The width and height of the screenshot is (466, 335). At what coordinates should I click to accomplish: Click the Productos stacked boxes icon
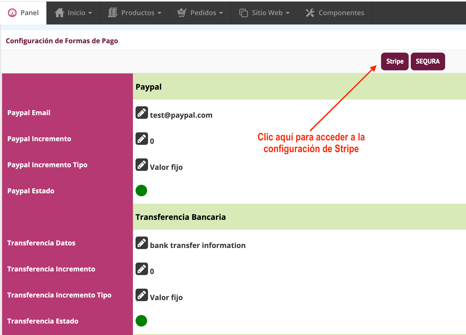tap(113, 13)
